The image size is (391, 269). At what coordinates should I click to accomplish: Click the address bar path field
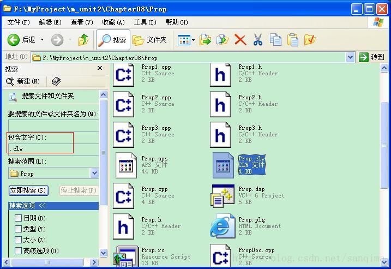(x=189, y=58)
